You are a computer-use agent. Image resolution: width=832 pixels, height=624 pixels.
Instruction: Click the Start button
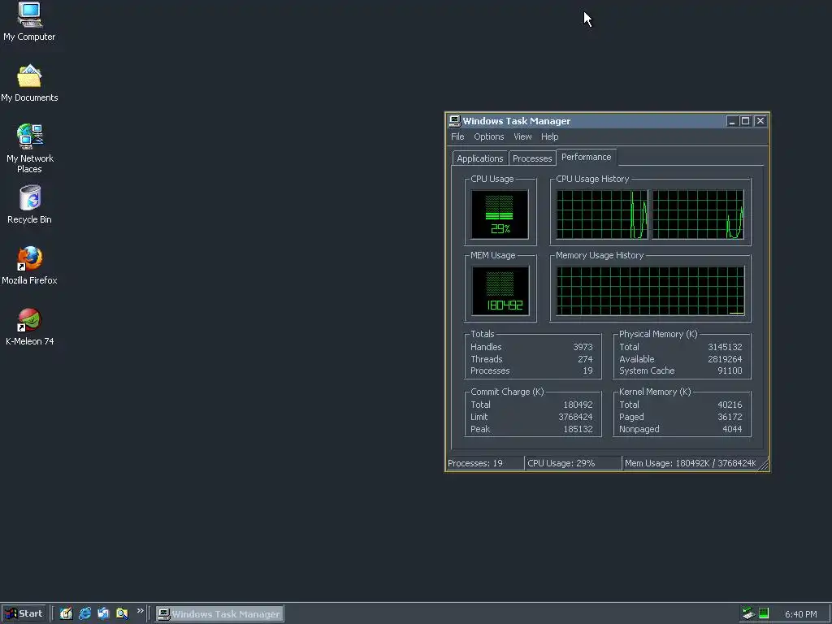[x=24, y=614]
